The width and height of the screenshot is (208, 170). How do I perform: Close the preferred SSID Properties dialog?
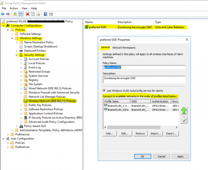tap(187, 40)
